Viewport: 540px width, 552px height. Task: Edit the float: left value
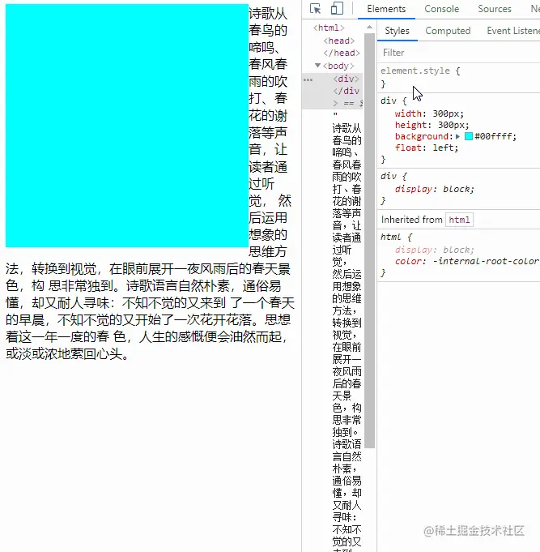click(x=445, y=148)
